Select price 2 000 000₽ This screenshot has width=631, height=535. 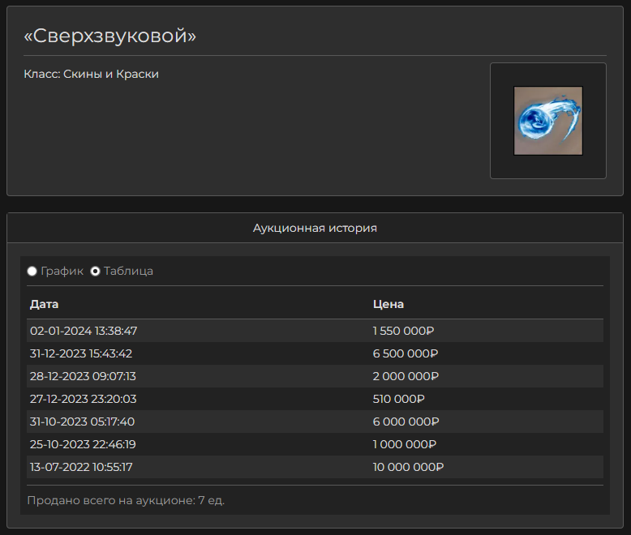406,376
